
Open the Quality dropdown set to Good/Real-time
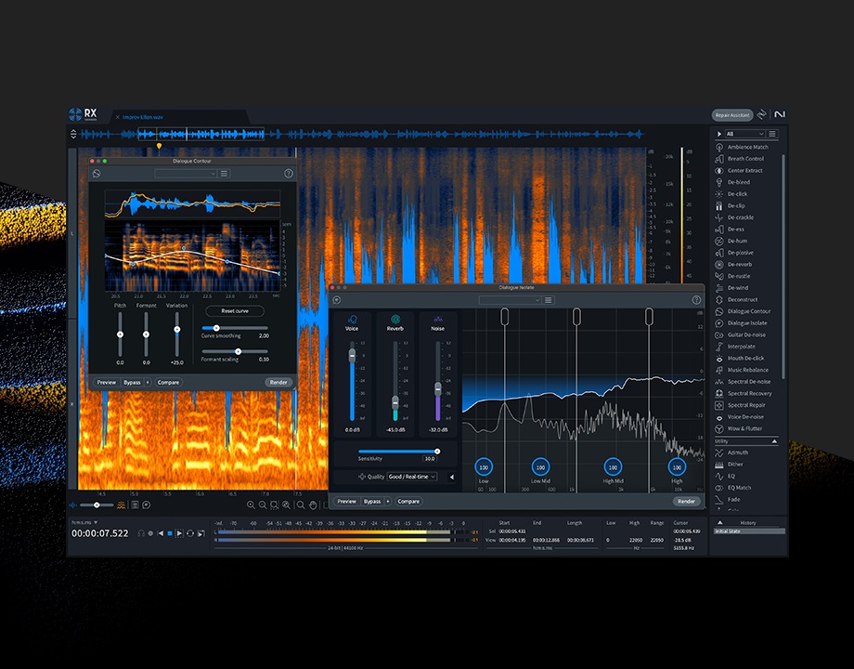click(x=410, y=476)
